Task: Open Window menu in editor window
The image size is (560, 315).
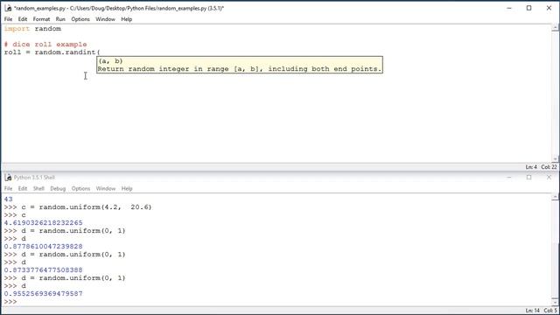Action: pos(105,19)
